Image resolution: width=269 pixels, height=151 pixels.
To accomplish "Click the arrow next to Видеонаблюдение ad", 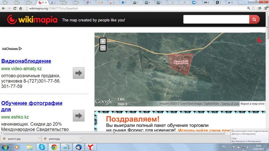I will tap(78, 73).
